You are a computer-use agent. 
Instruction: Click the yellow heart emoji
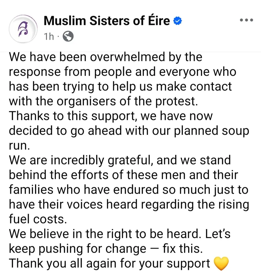tap(221, 263)
